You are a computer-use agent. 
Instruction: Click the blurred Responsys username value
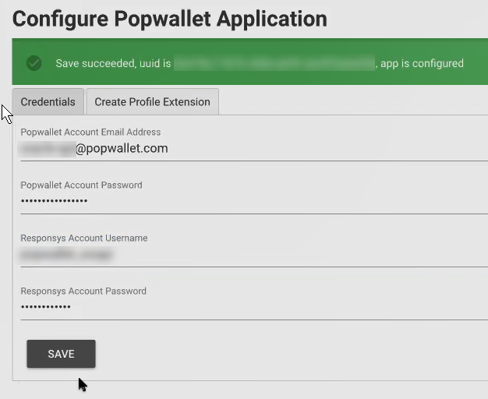66,255
